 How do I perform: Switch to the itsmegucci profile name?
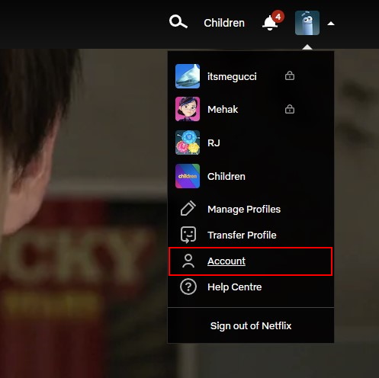point(232,76)
